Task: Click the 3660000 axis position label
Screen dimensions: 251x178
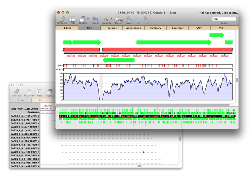Action: [104, 56]
